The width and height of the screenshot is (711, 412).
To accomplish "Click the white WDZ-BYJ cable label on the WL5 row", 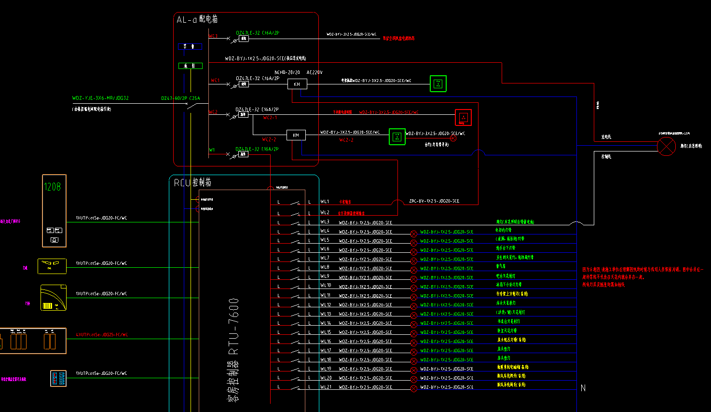I will 366,241.
